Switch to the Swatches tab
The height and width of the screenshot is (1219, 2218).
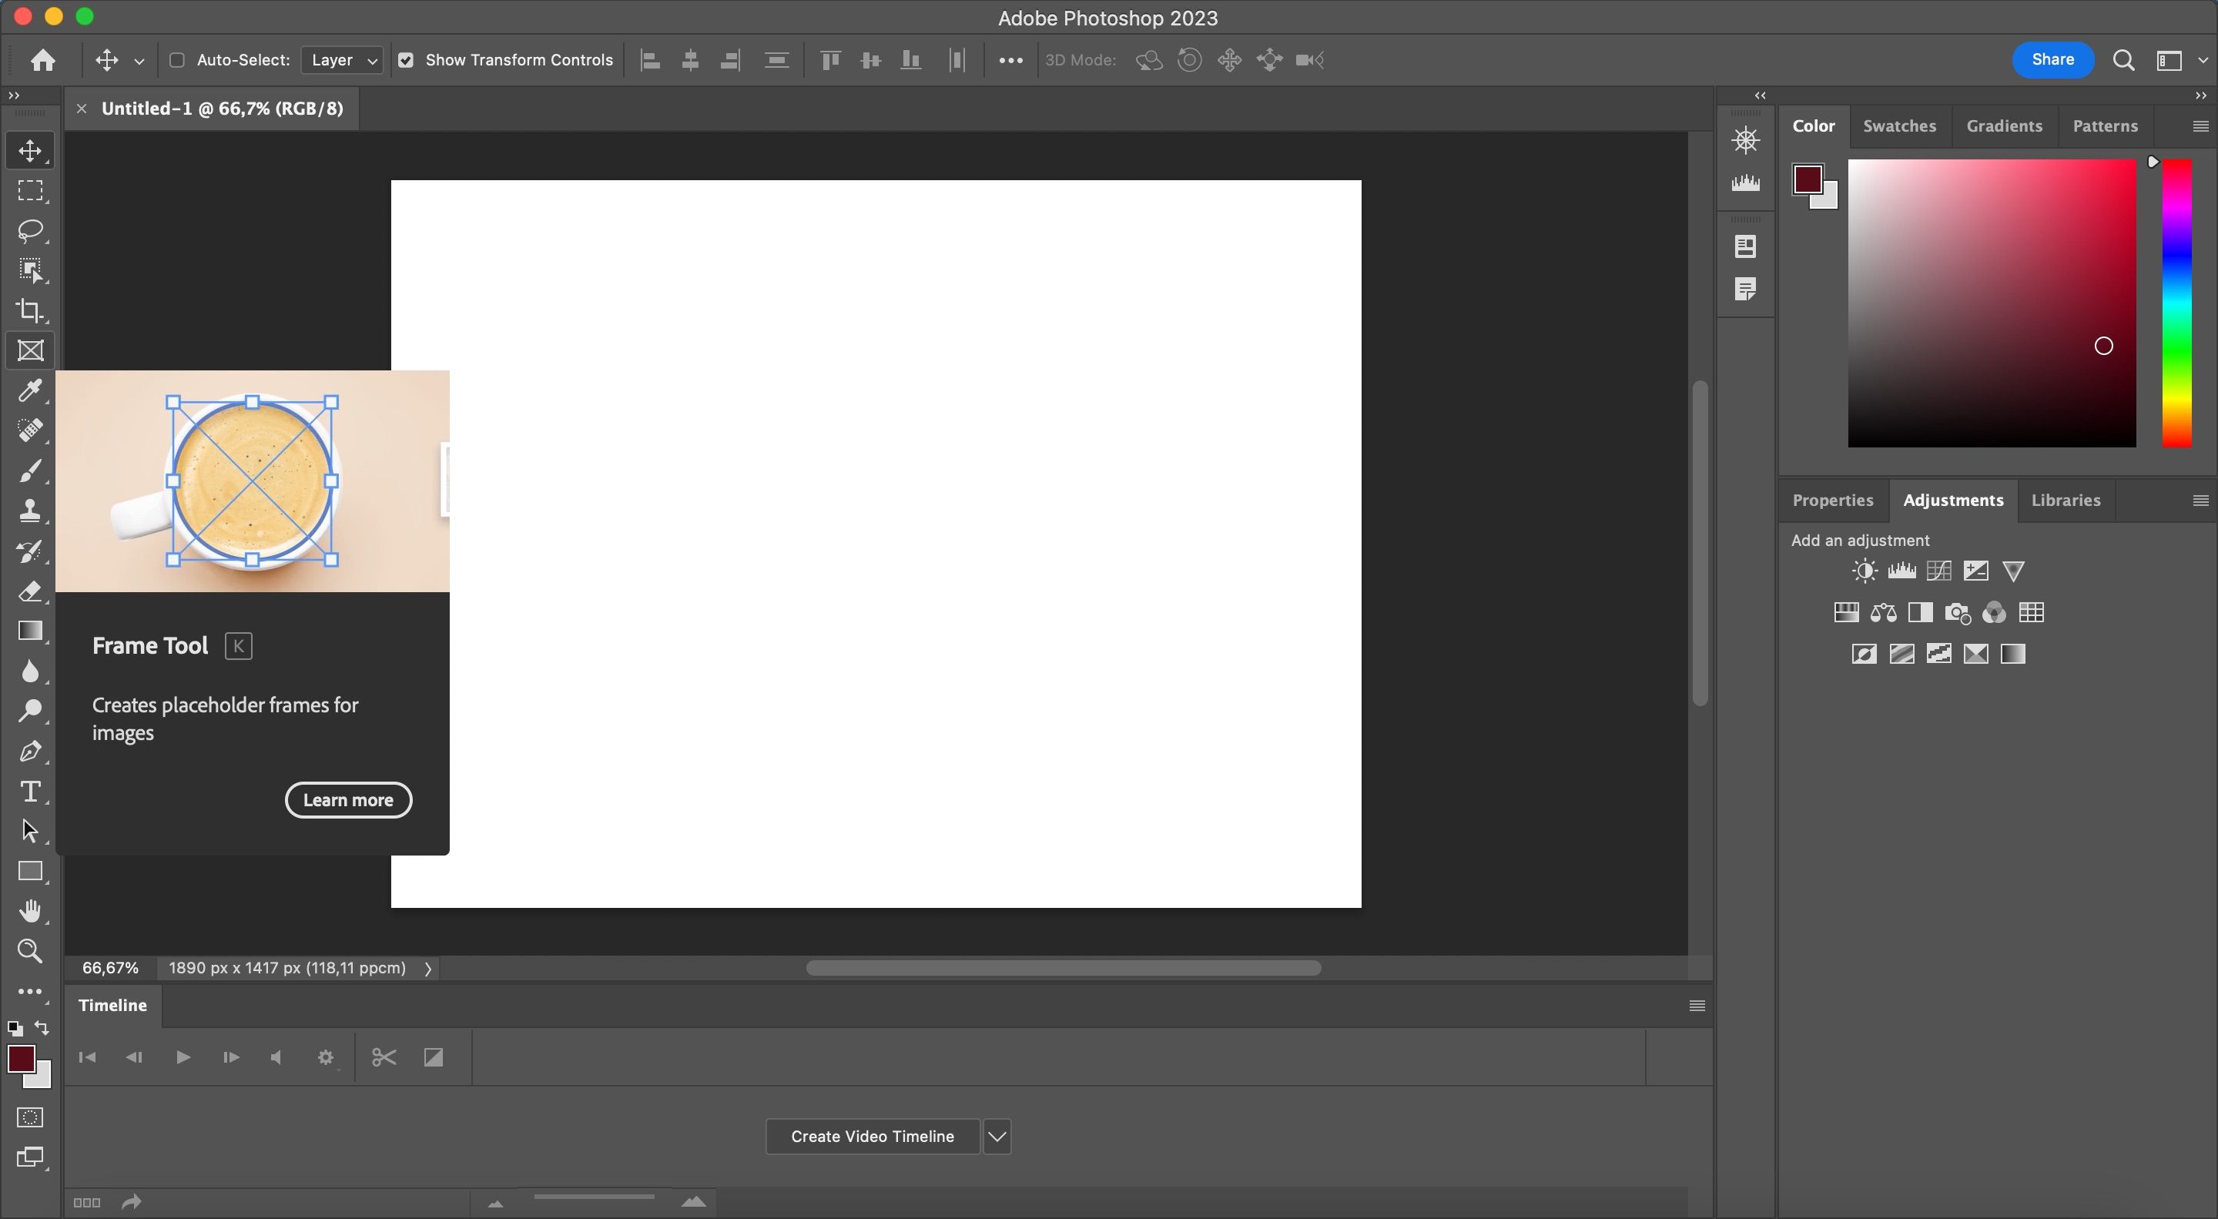(x=1898, y=126)
